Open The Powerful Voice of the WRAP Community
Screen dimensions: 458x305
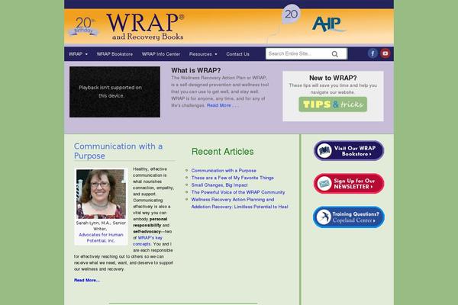pyautogui.click(x=238, y=192)
